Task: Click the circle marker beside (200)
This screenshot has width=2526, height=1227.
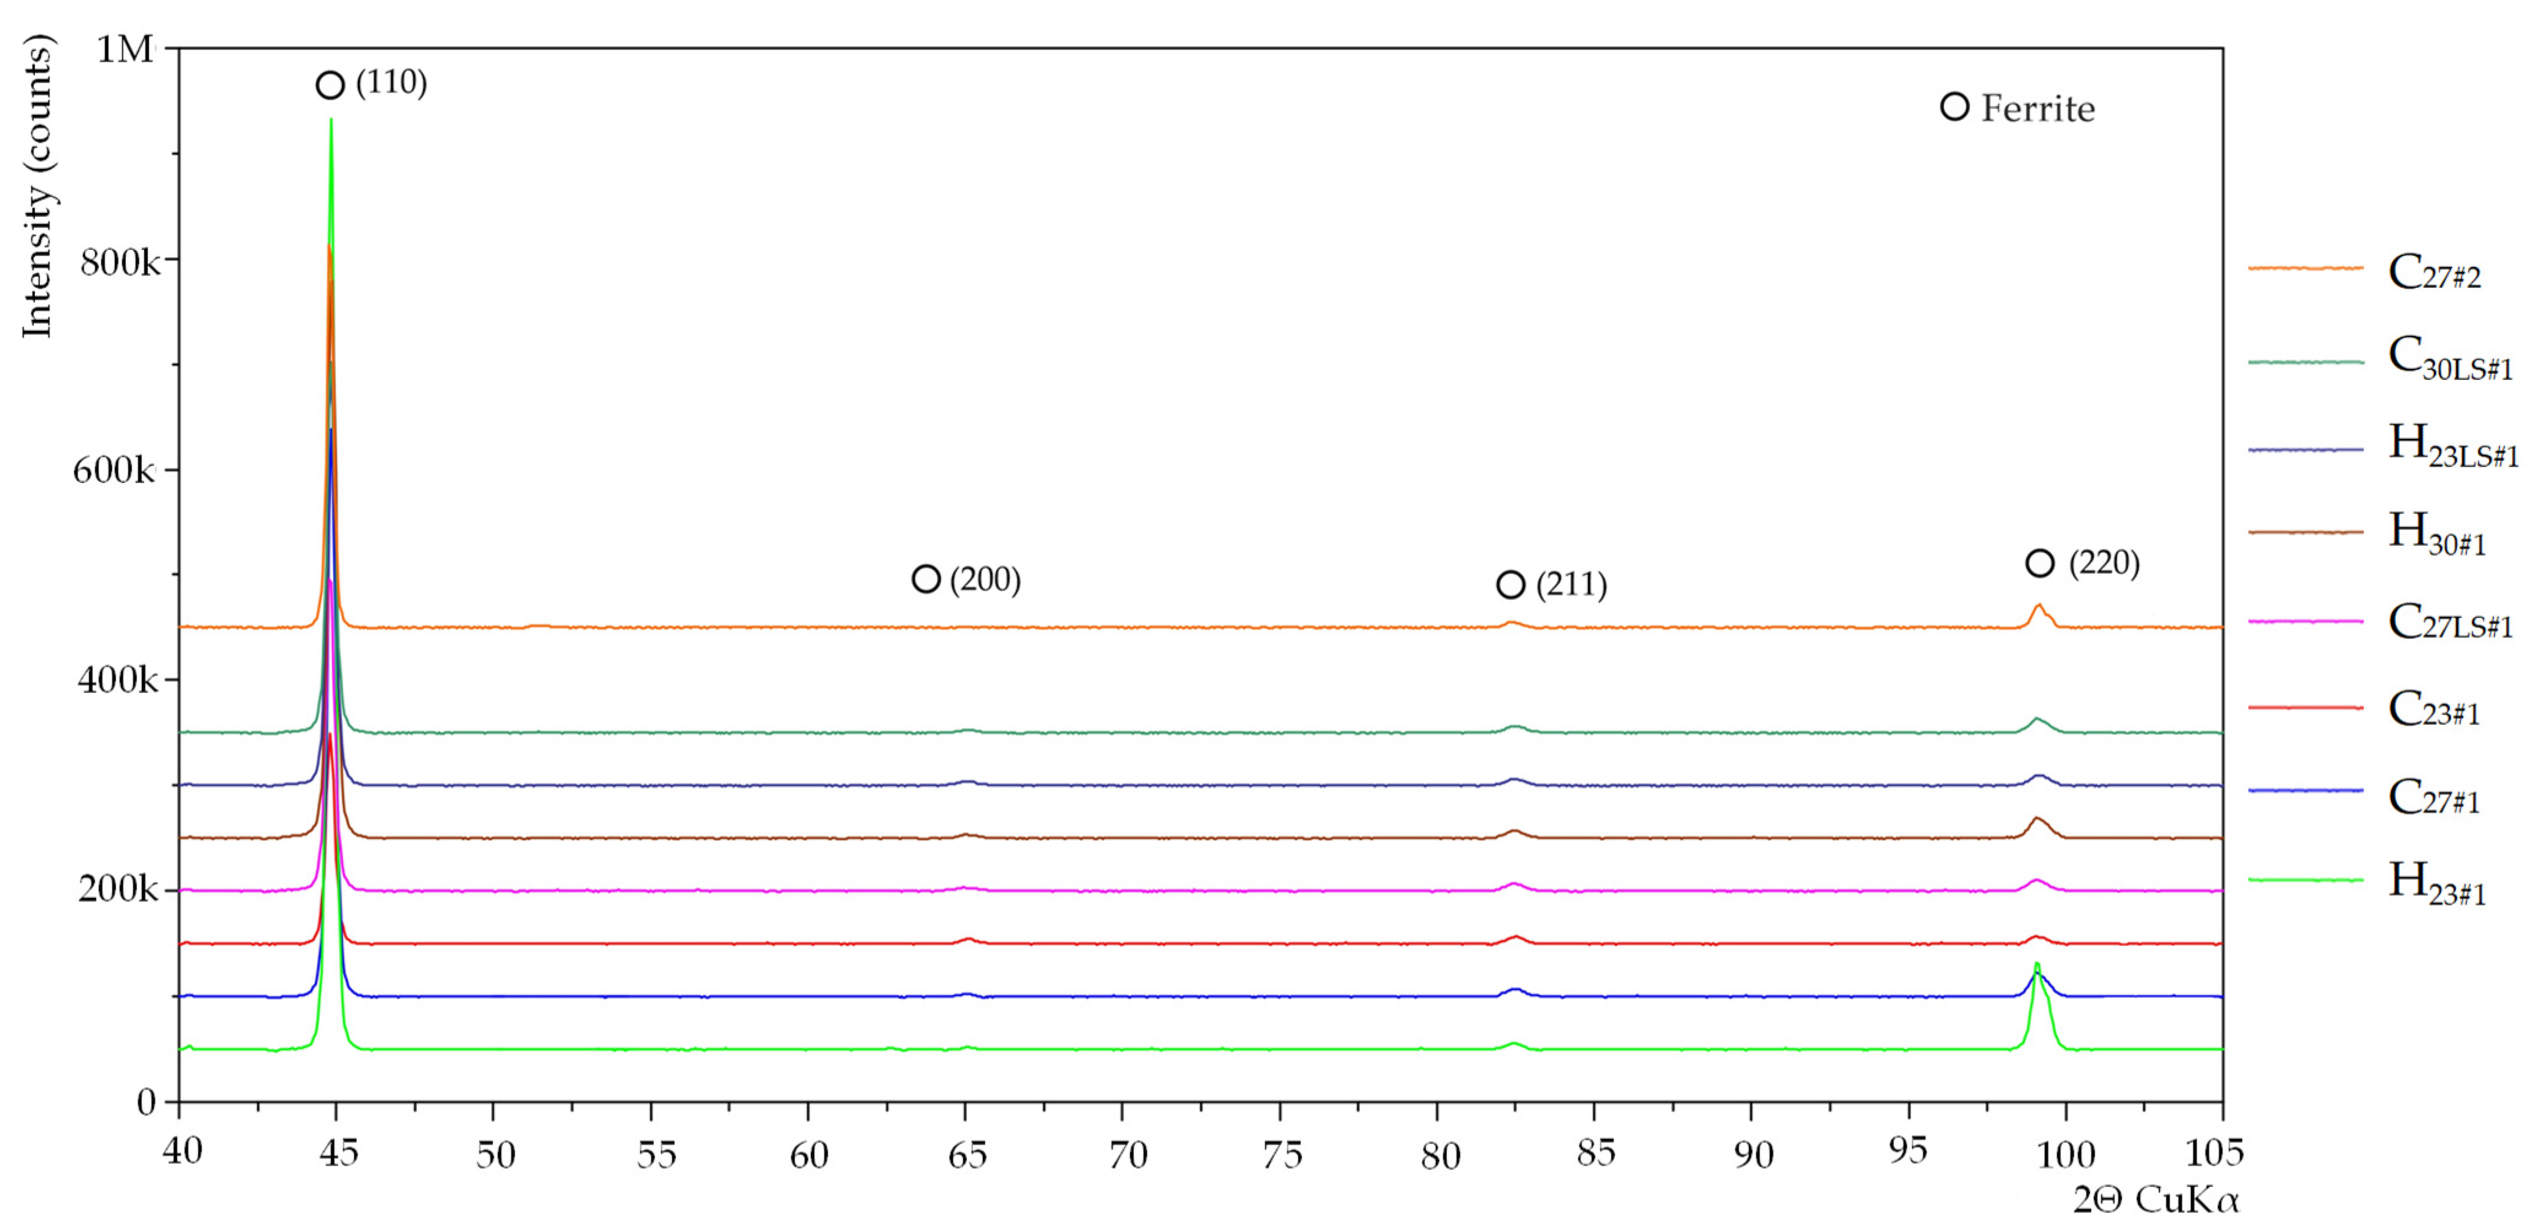Action: (x=926, y=579)
